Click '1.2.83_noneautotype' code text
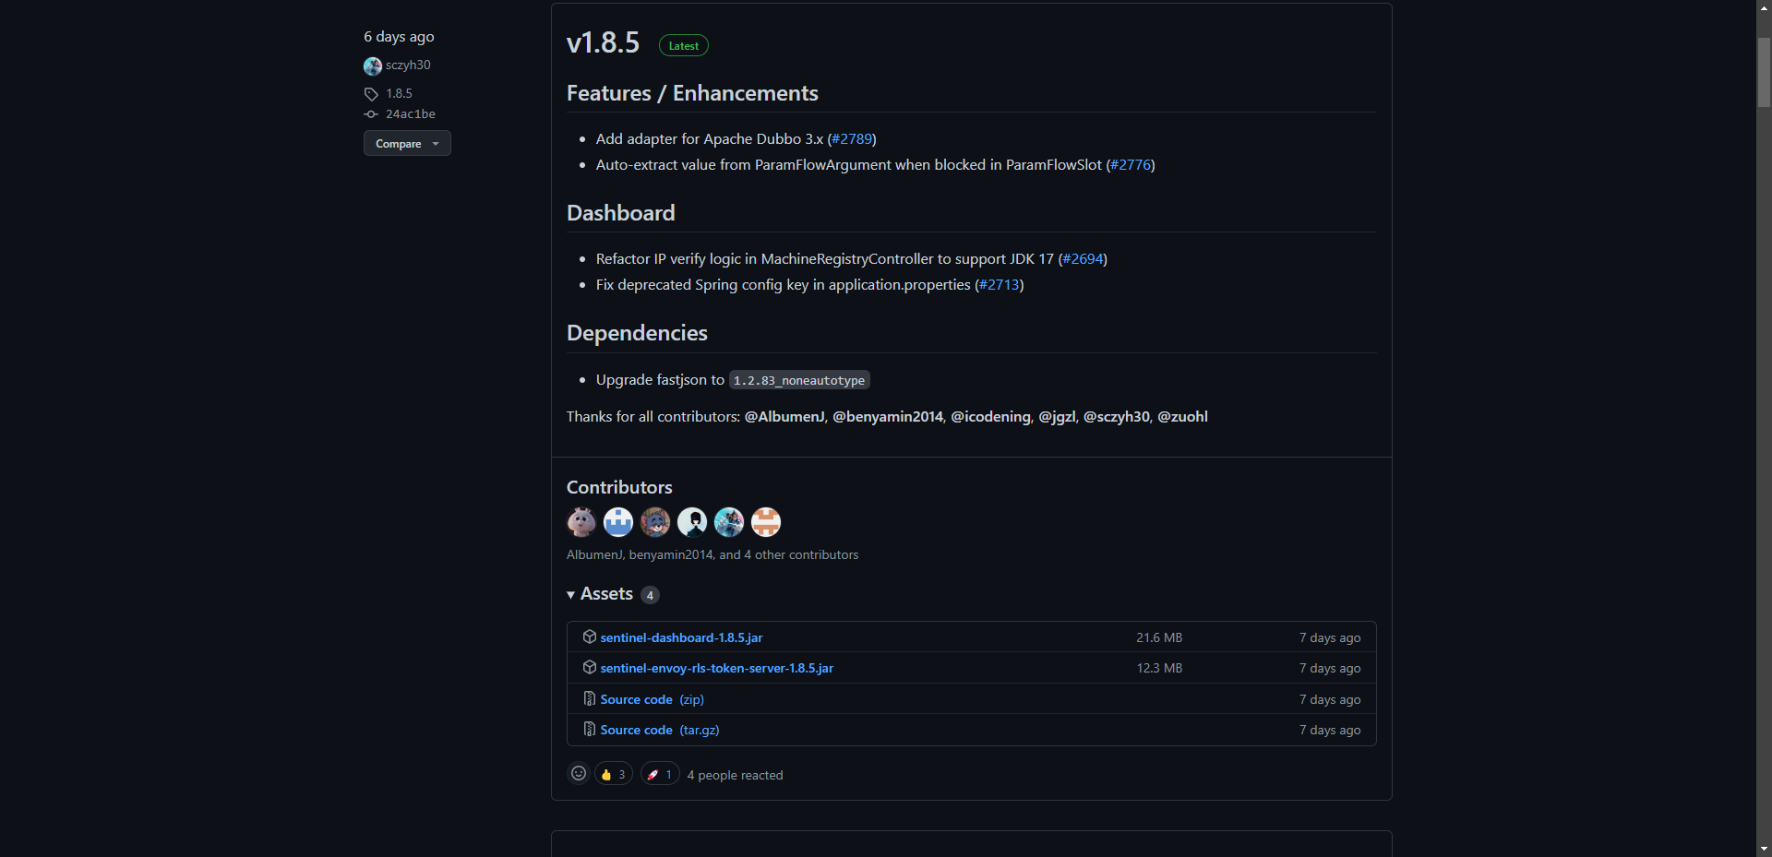Screen dimensions: 1772x857 pos(799,380)
